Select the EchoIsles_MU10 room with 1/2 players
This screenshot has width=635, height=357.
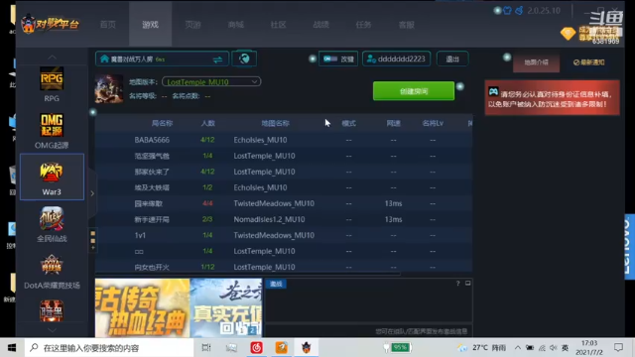pyautogui.click(x=284, y=187)
